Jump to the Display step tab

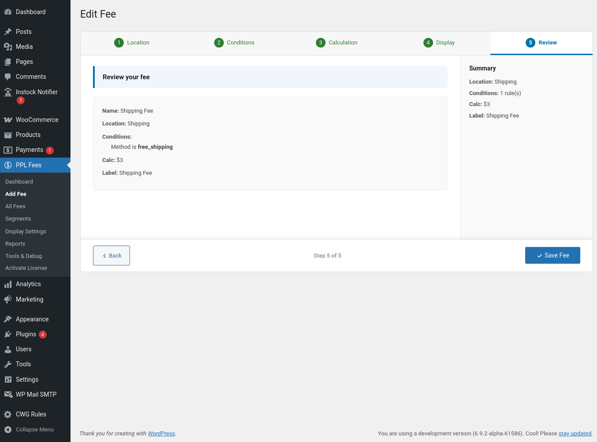tap(439, 43)
